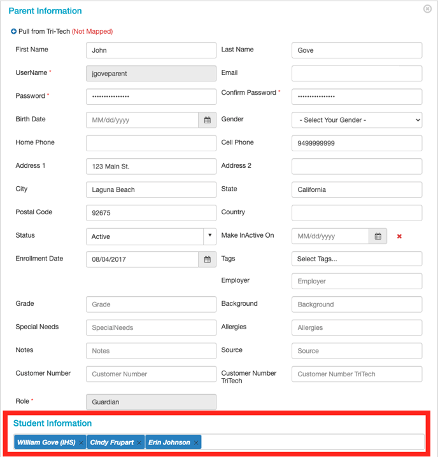This screenshot has height=457, width=438.
Task: Click the Pull from Tri-Tech link
Action: tap(45, 32)
